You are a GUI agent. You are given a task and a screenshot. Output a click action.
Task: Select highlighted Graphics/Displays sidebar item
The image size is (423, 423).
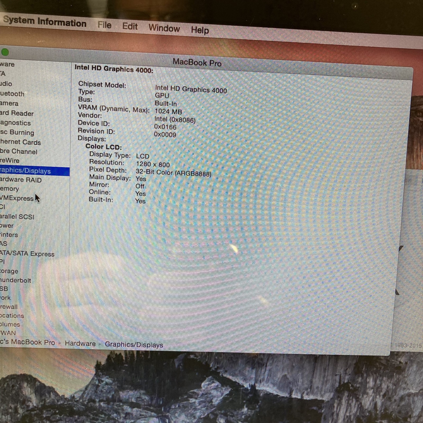35,171
